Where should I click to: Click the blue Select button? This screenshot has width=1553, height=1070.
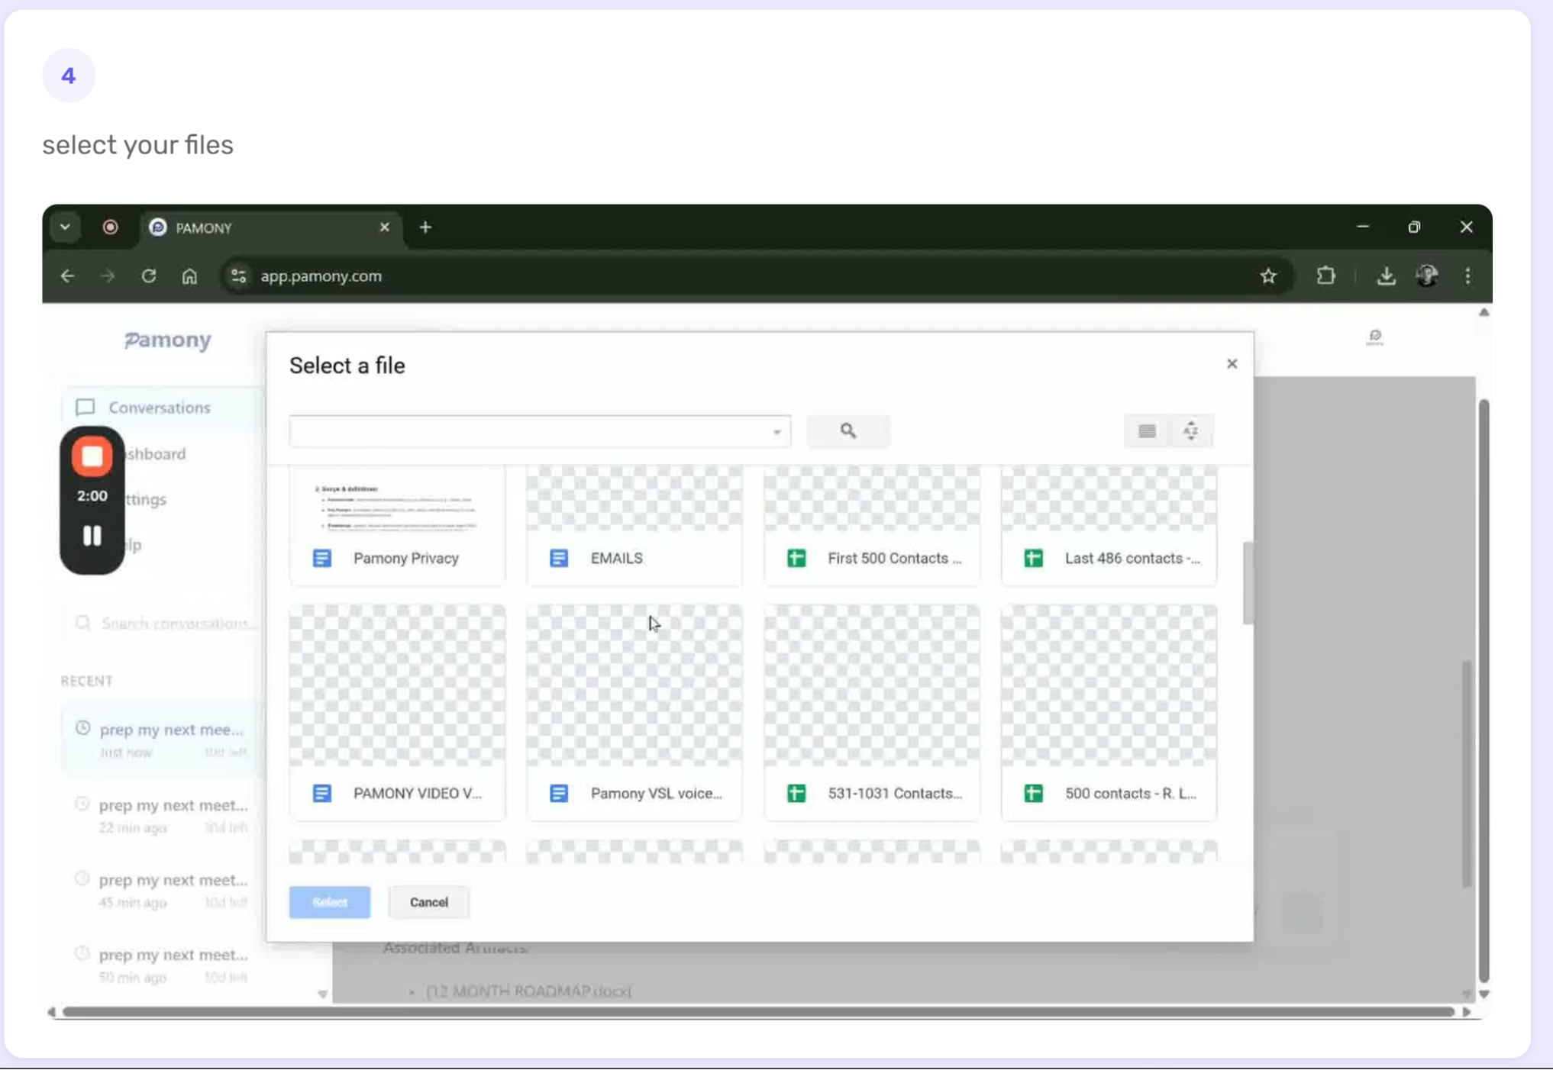[329, 902]
